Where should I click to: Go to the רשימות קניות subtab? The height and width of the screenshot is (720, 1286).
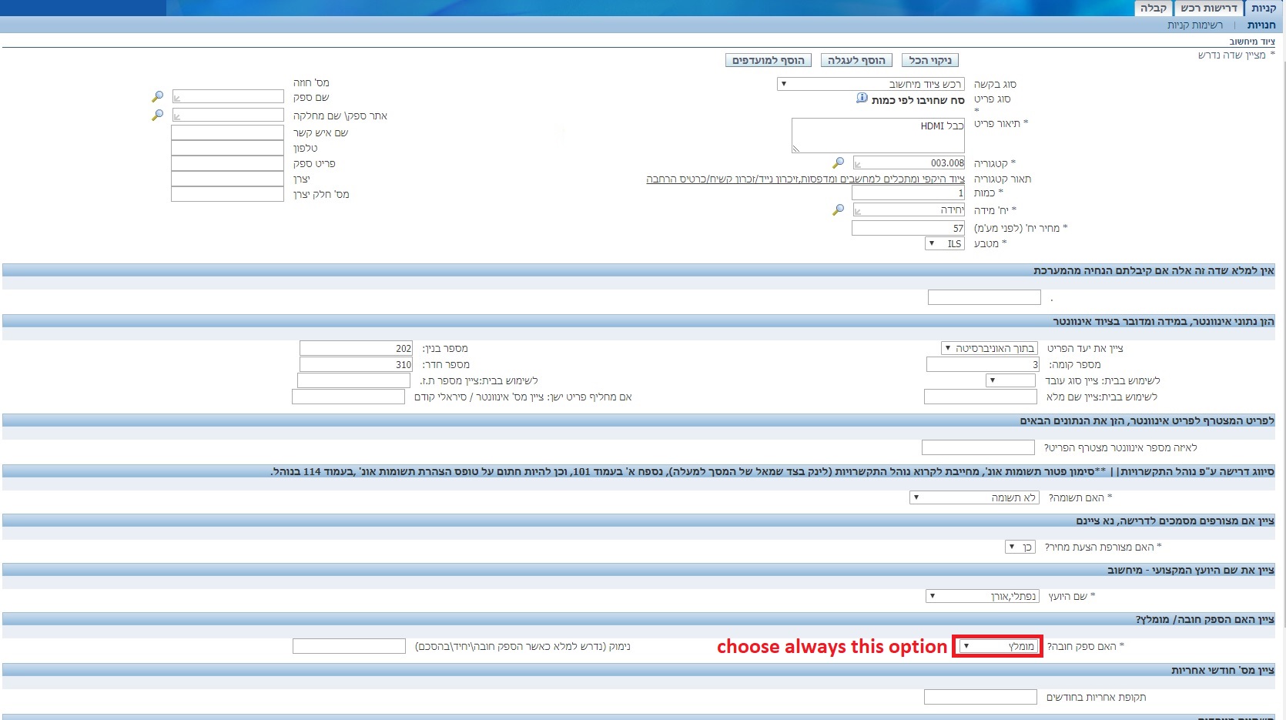coord(1194,25)
